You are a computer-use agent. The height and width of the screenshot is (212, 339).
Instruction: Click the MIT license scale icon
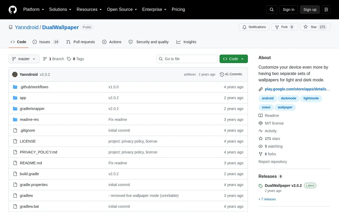(261, 123)
